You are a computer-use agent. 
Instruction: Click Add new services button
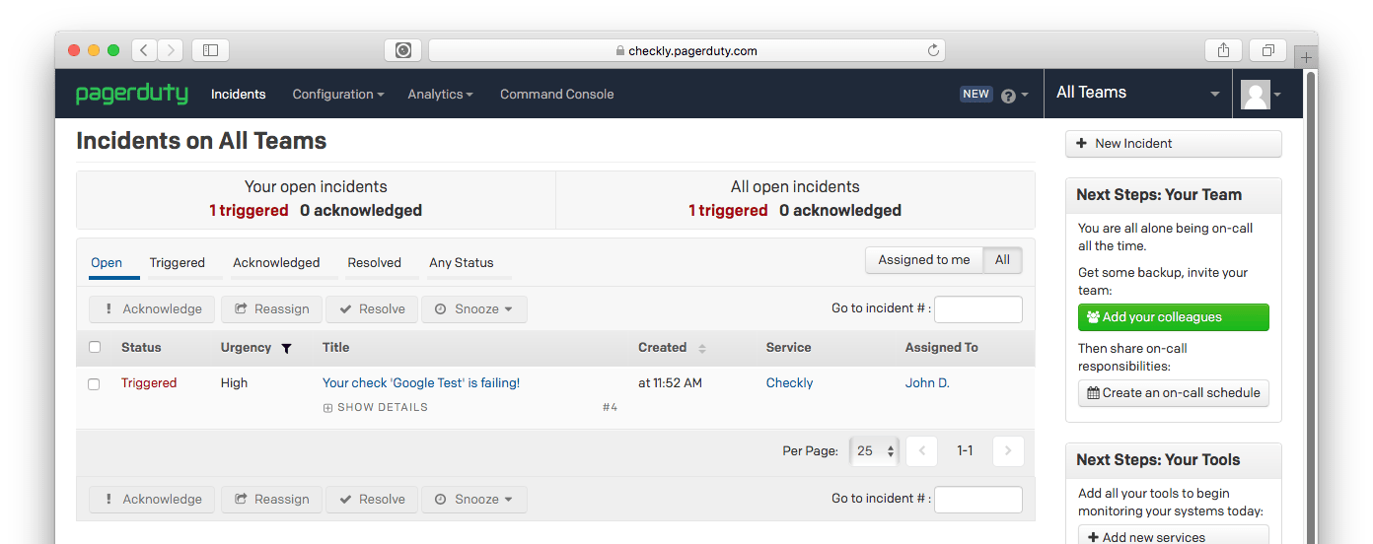pyautogui.click(x=1174, y=537)
